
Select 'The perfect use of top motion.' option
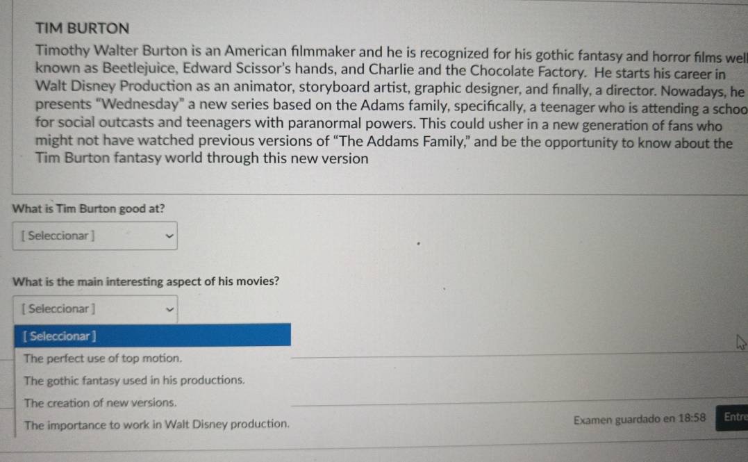103,359
